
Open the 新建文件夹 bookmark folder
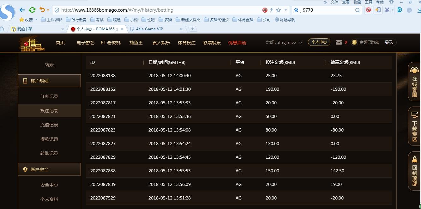[188, 20]
